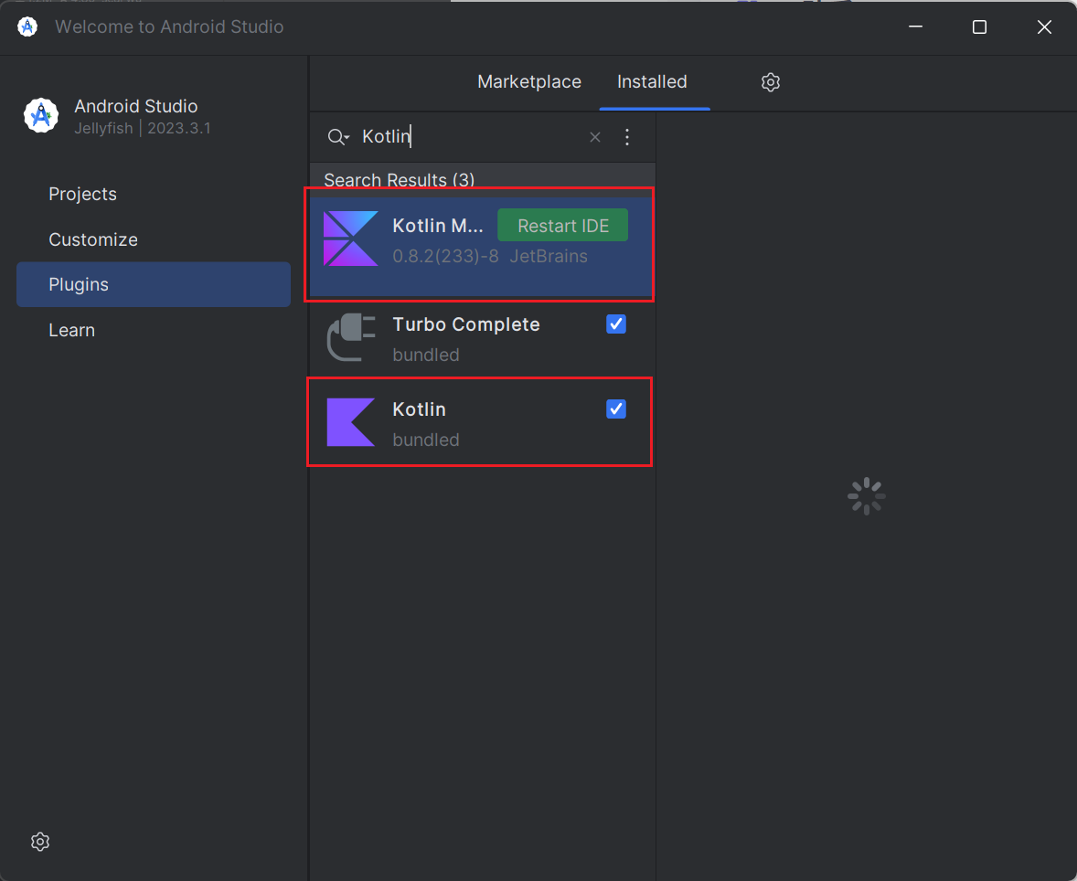The width and height of the screenshot is (1077, 881).
Task: Minimize the Welcome to Android Studio window
Action: pos(915,27)
